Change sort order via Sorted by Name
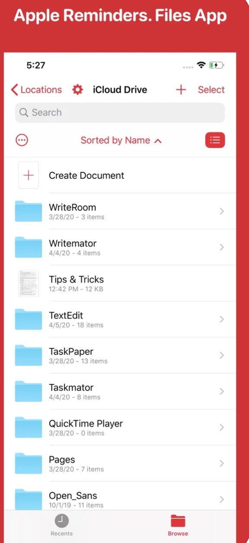 (121, 140)
